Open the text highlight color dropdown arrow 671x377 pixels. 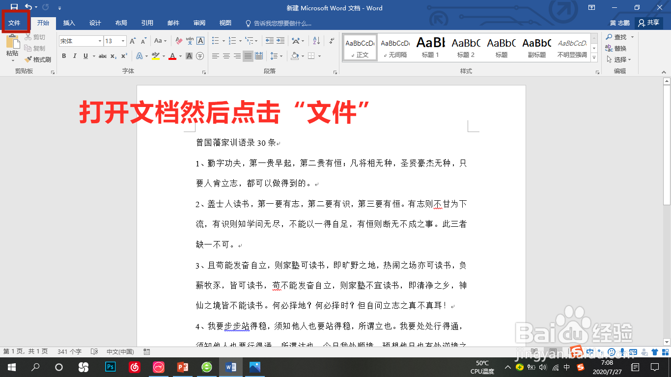click(163, 57)
